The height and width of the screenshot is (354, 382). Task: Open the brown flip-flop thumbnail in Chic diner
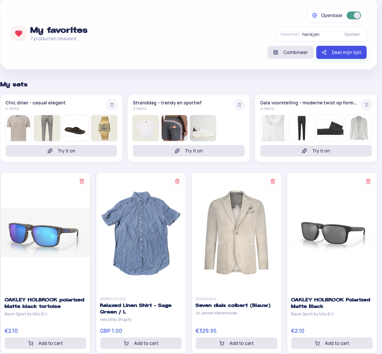76,128
